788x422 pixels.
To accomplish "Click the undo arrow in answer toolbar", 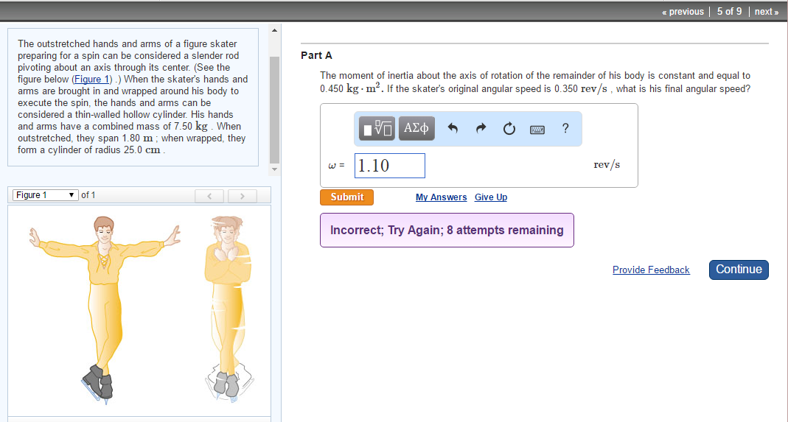I will [453, 129].
